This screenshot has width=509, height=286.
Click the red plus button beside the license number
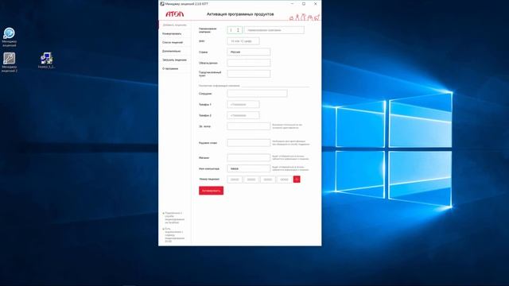(x=297, y=180)
